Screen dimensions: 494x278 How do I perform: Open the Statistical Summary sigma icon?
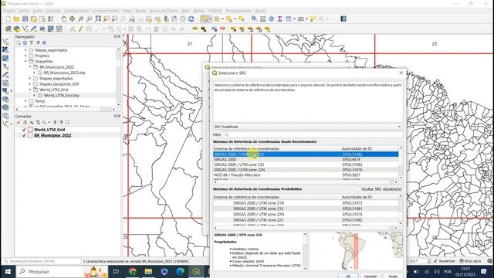[x=279, y=19]
